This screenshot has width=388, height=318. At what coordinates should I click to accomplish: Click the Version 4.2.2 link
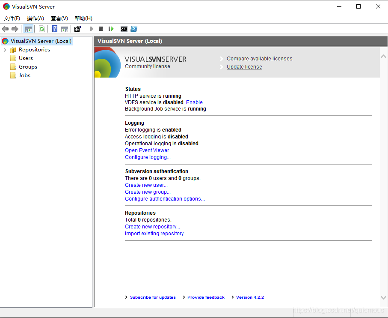click(250, 297)
